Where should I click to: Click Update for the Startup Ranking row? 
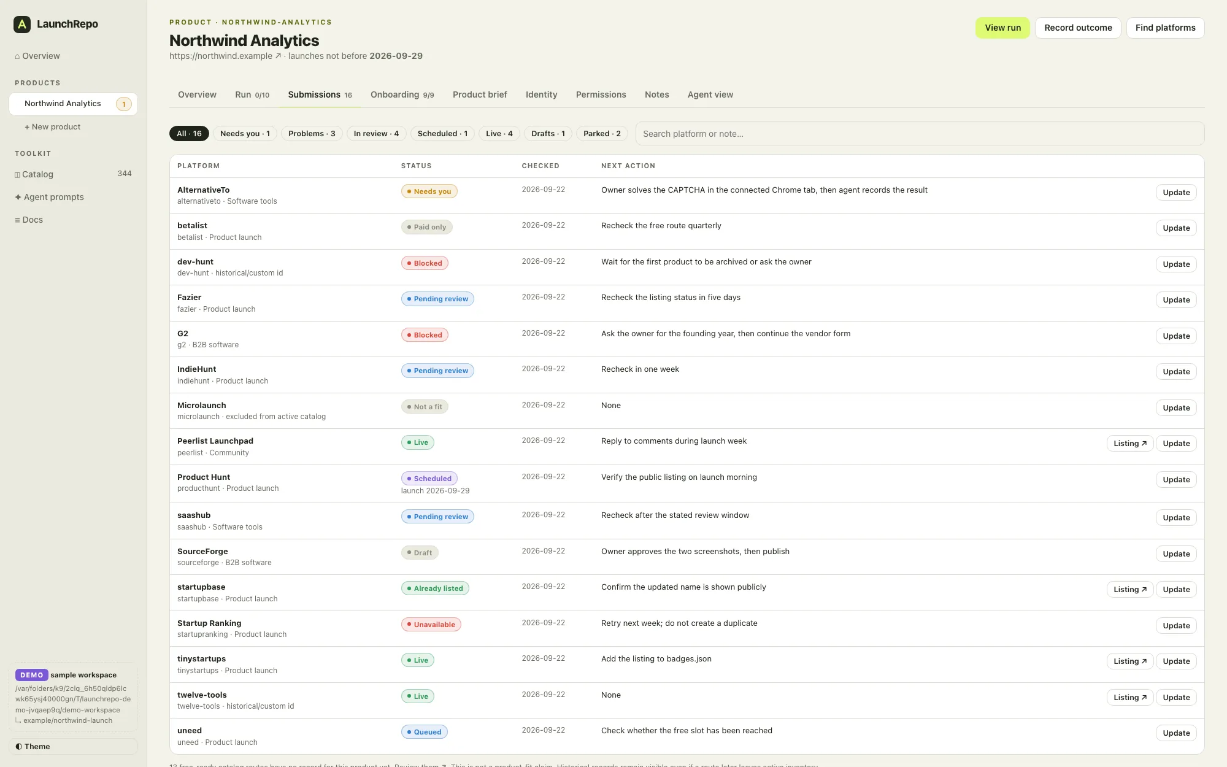point(1176,626)
